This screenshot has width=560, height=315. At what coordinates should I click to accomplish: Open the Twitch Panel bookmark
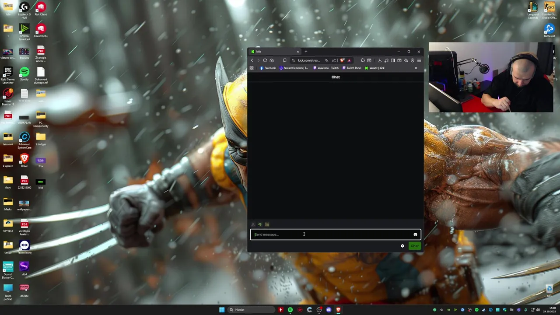click(x=352, y=68)
